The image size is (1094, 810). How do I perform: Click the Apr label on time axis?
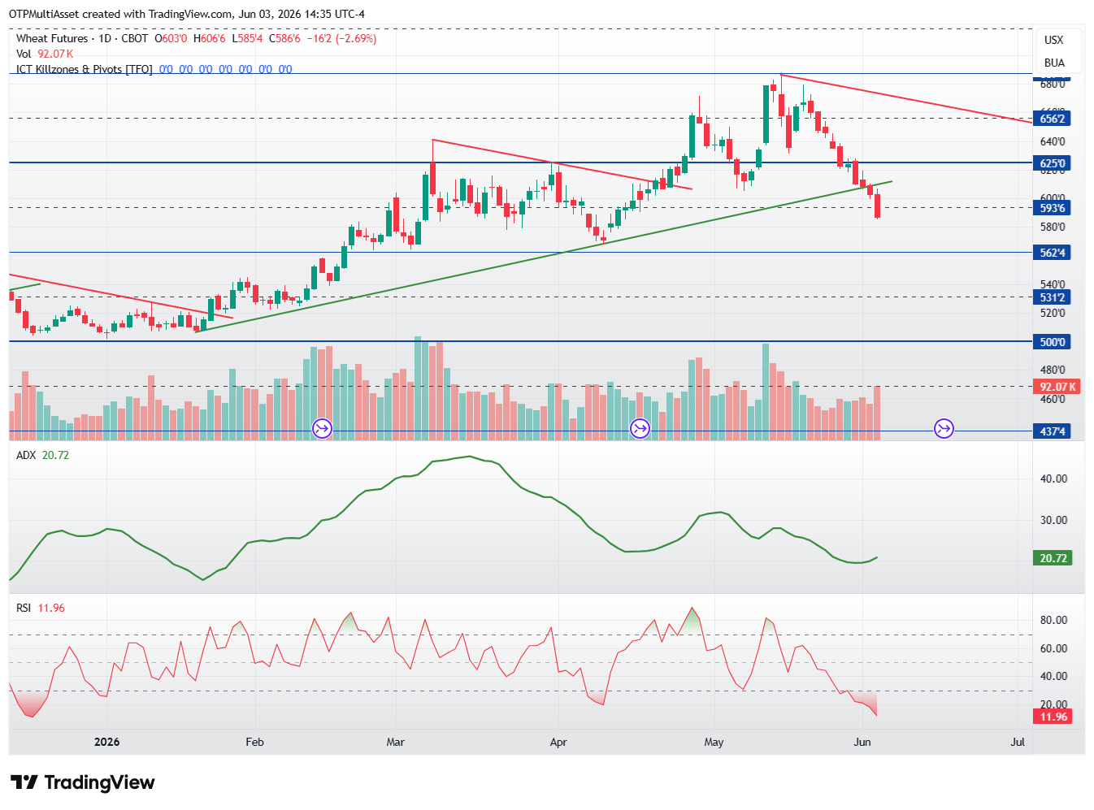pyautogui.click(x=558, y=742)
